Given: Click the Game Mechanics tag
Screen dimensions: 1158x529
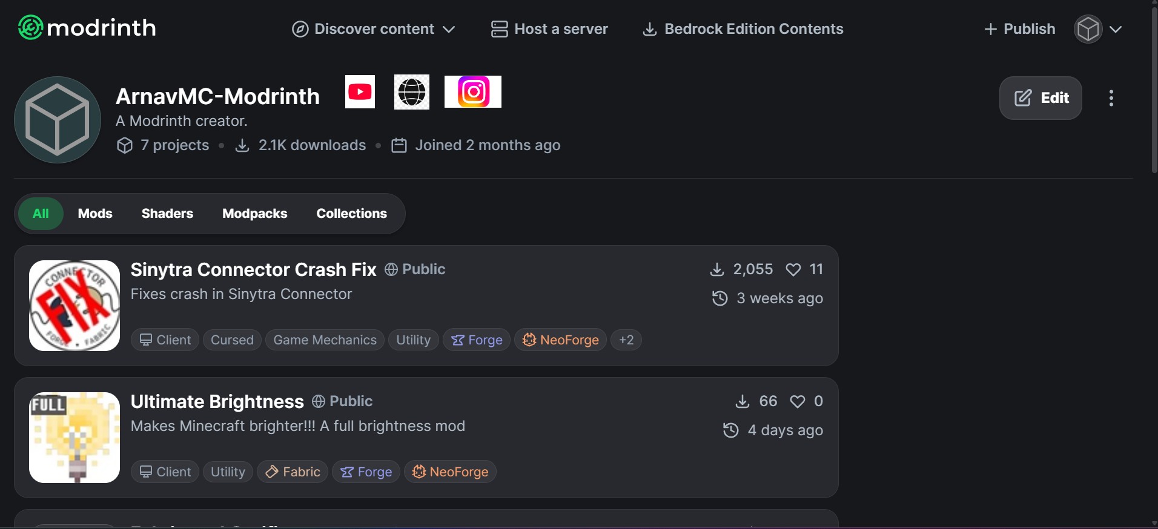Looking at the screenshot, I should [325, 340].
